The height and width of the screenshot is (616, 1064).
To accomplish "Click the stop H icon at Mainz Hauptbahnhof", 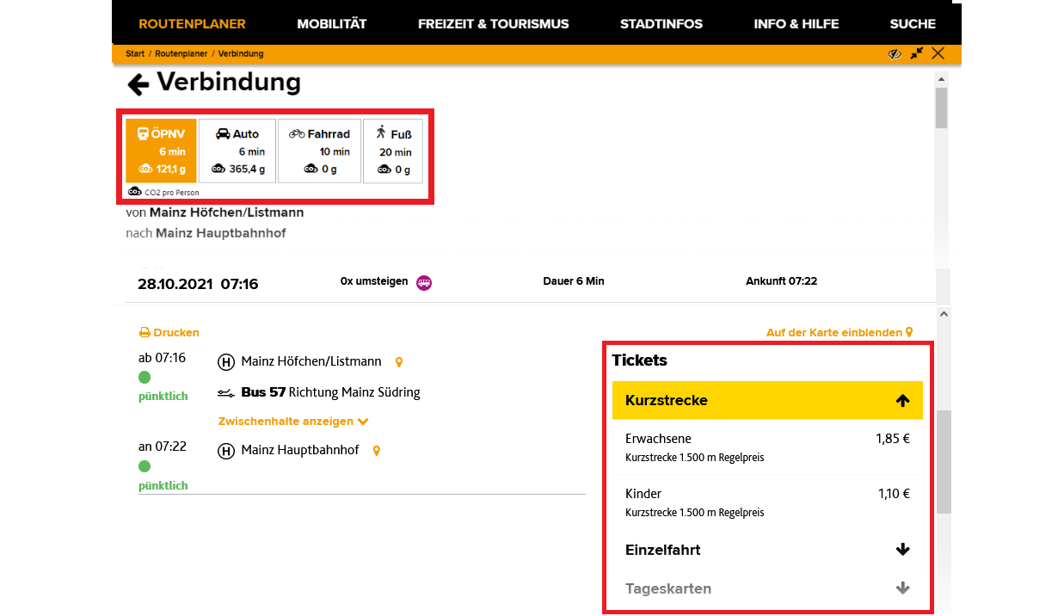I will (x=226, y=451).
